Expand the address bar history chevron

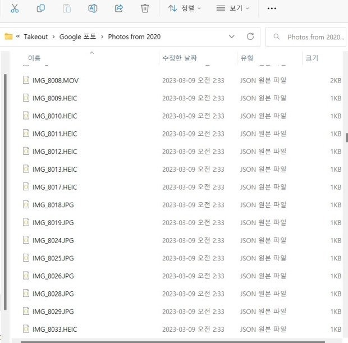coord(232,36)
